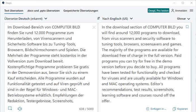
Task: Go to Gespeicherte Übersetzungen tab
Action: coord(81,11)
